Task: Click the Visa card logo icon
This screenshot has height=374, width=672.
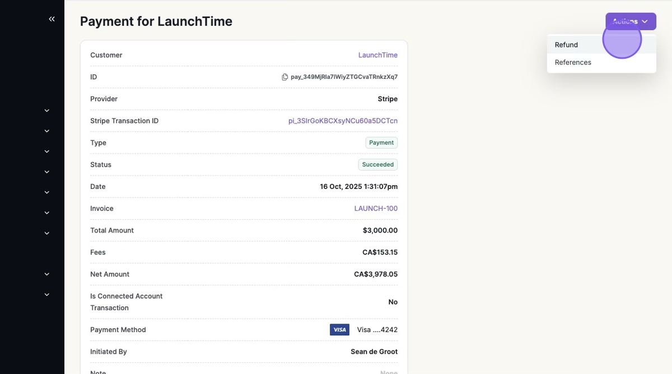Action: tap(339, 330)
